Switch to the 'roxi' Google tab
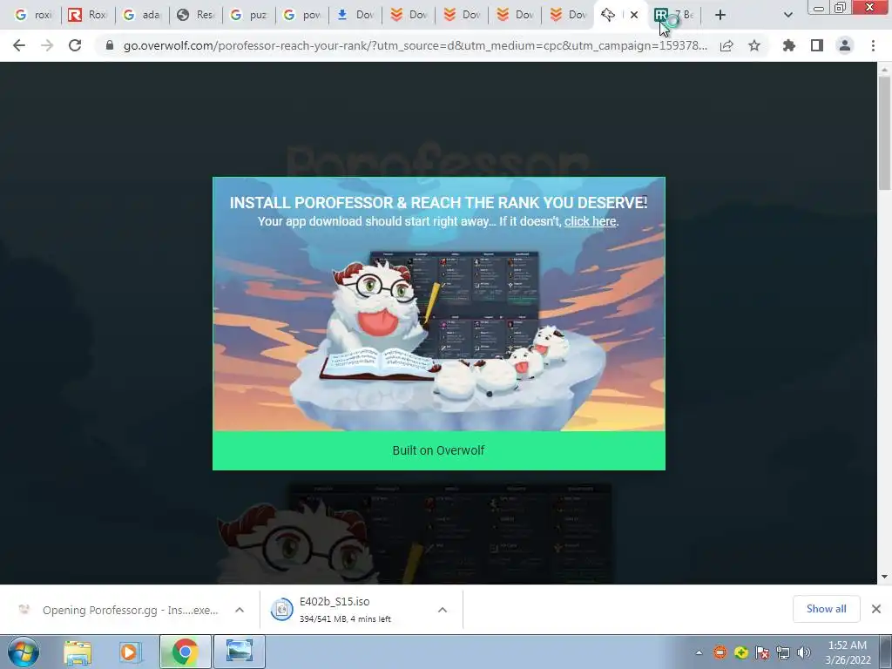The image size is (892, 669). pyautogui.click(x=32, y=15)
